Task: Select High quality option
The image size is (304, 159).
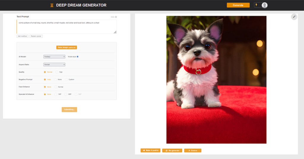Action: click(57, 72)
